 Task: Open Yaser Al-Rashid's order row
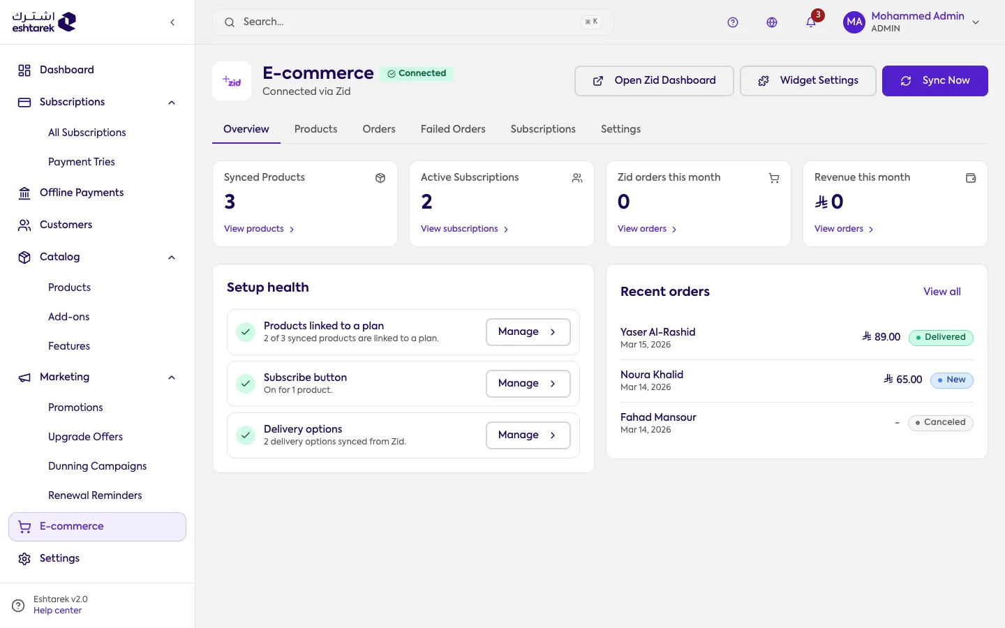[x=797, y=338]
